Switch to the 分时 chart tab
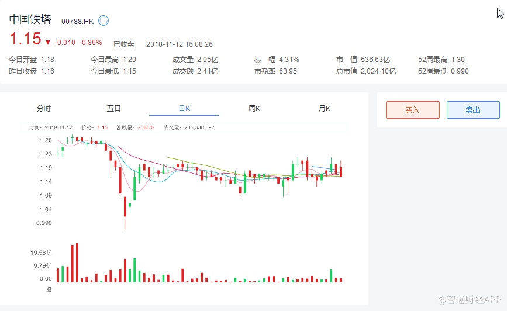 pyautogui.click(x=44, y=109)
